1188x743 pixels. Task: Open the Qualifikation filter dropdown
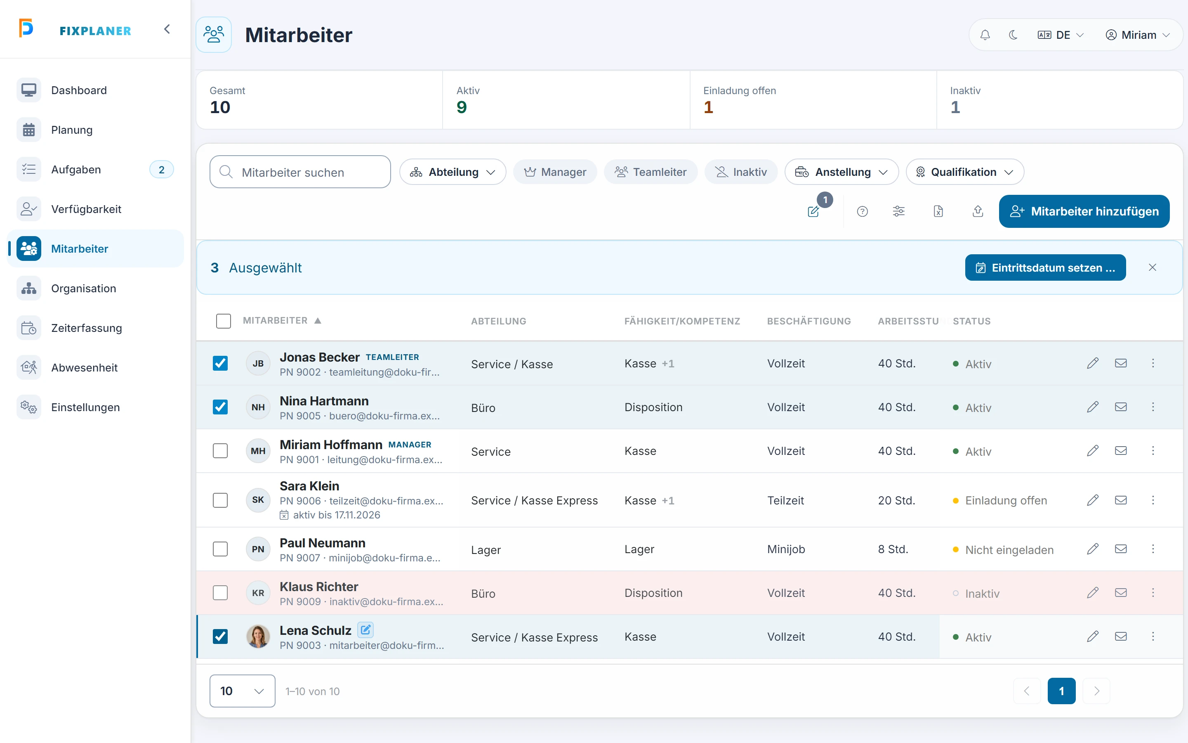(x=965, y=172)
